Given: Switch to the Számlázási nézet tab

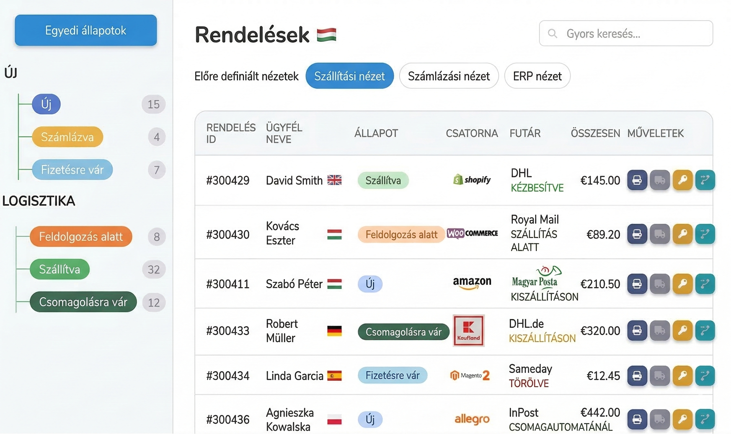Looking at the screenshot, I should (x=449, y=76).
